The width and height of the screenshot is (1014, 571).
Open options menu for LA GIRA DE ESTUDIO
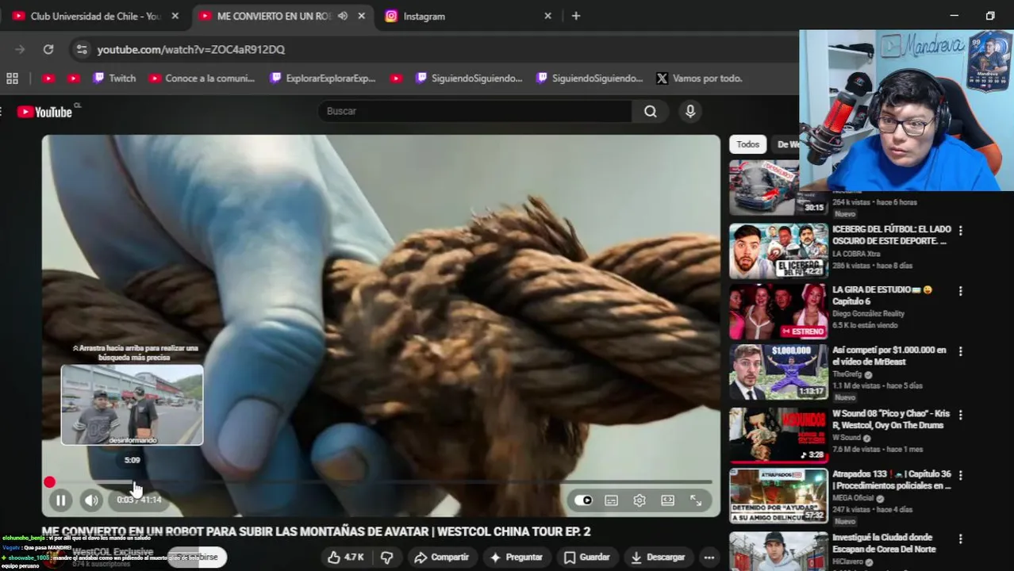961,291
